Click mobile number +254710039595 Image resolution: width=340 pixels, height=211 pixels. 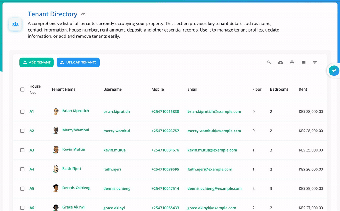click(x=165, y=169)
